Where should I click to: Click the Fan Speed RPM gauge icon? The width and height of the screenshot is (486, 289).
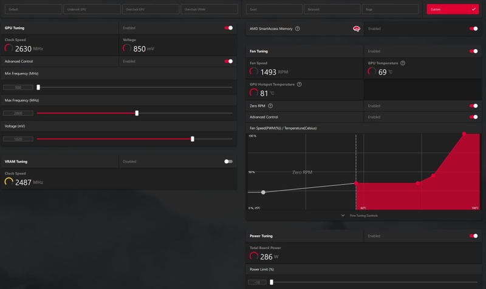tap(253, 71)
